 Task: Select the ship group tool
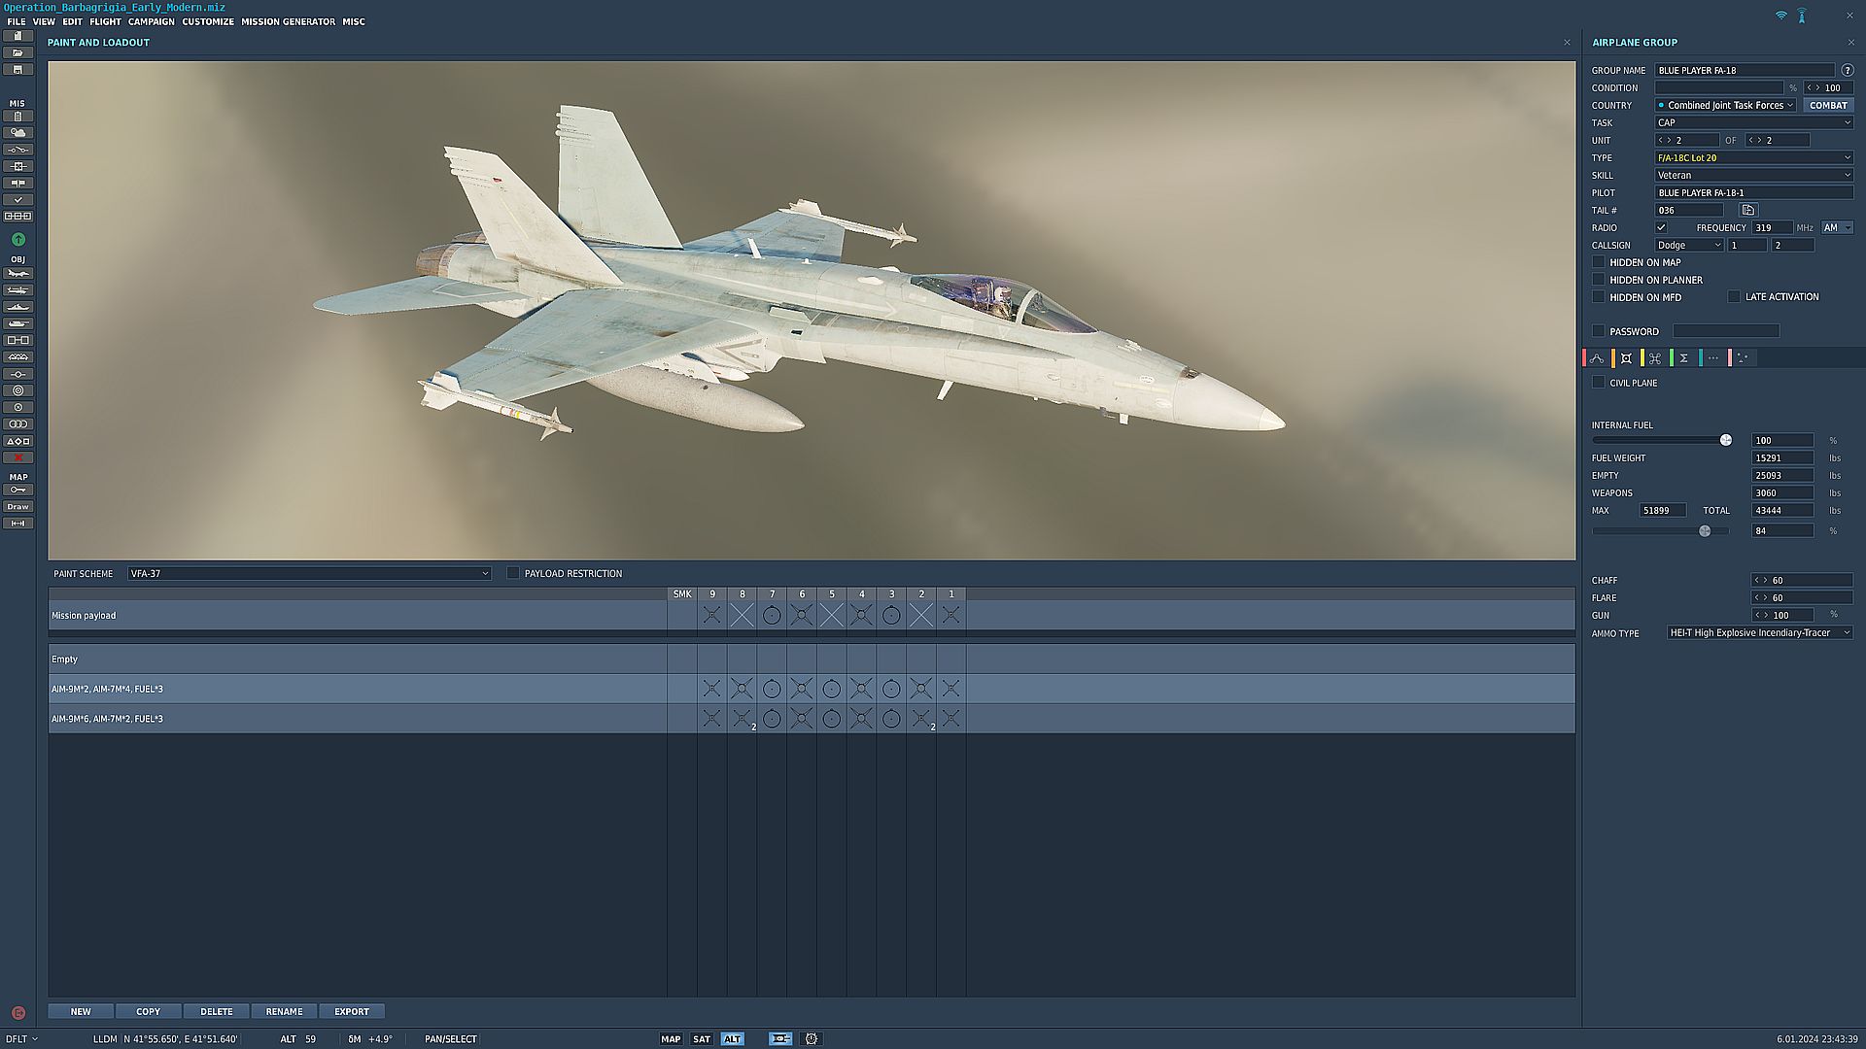(x=18, y=307)
